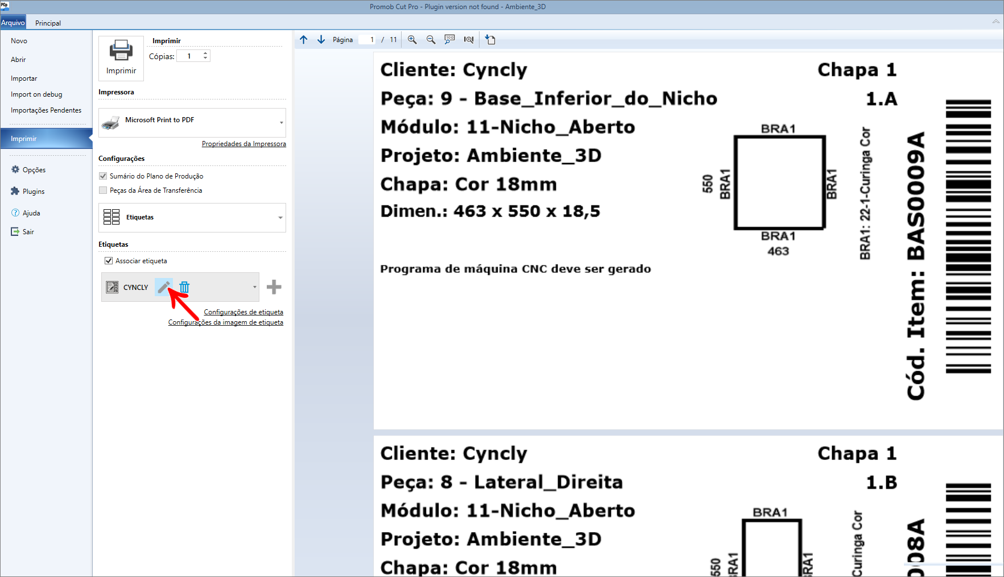Open Propriedades da Impressora link
This screenshot has height=577, width=1004.
tap(244, 144)
